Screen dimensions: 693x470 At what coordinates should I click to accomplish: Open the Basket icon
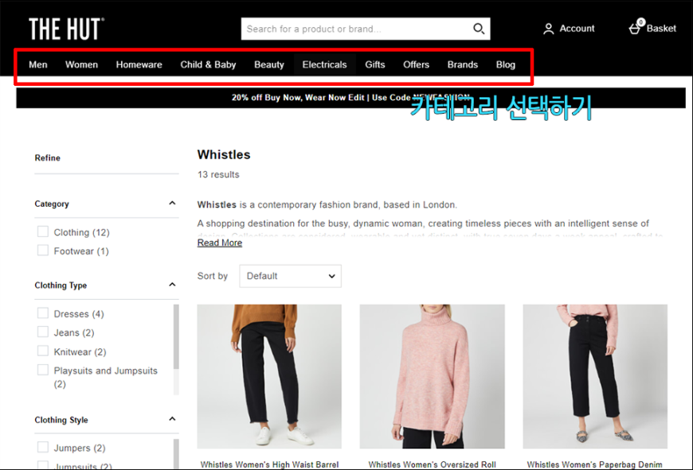(636, 27)
